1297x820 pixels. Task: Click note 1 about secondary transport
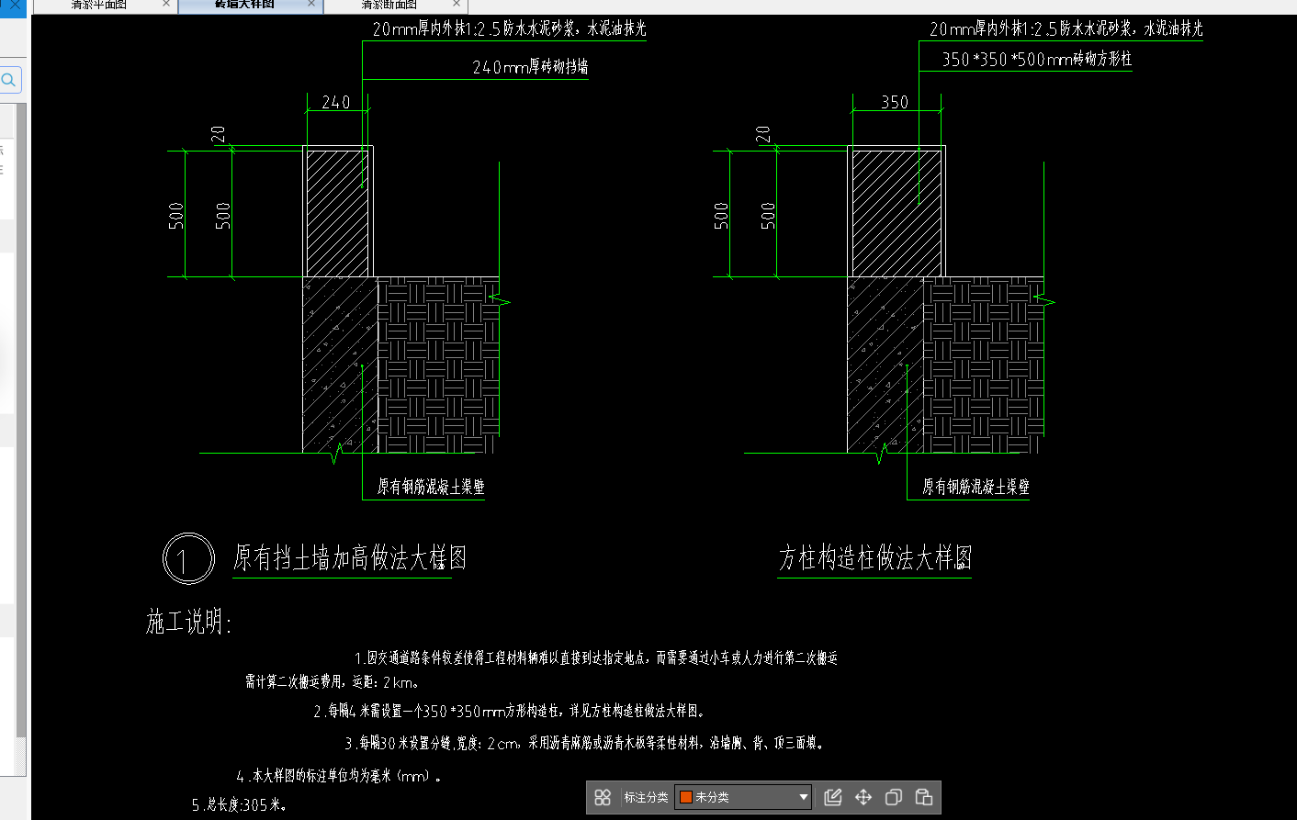[596, 657]
